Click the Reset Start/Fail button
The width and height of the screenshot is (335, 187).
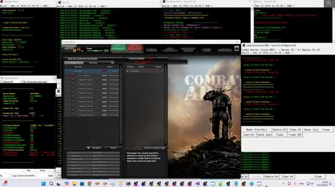[x=257, y=130]
